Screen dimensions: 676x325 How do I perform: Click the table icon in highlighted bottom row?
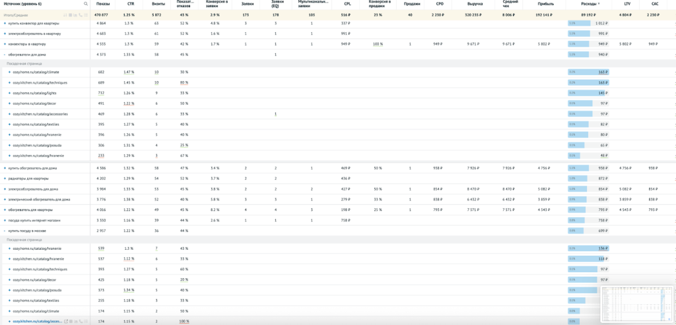(x=71, y=321)
